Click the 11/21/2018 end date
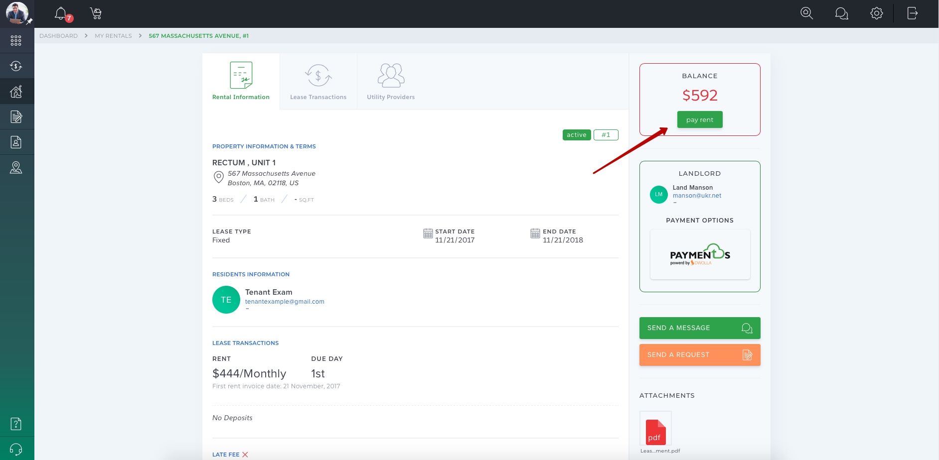The height and width of the screenshot is (460, 939). tap(563, 240)
